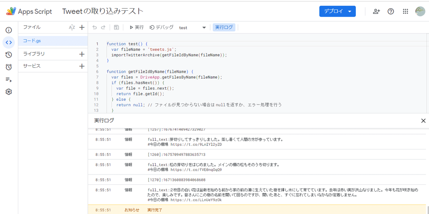
Task: Click line number 12 in the gutter
Action: (x=97, y=105)
